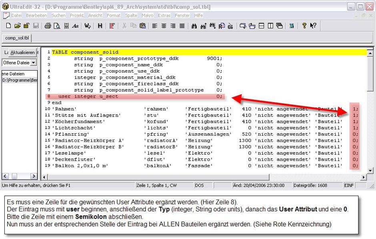Find next with binoculars down-arrow icon
Viewport: 376px width, 239px height.
(212, 26)
